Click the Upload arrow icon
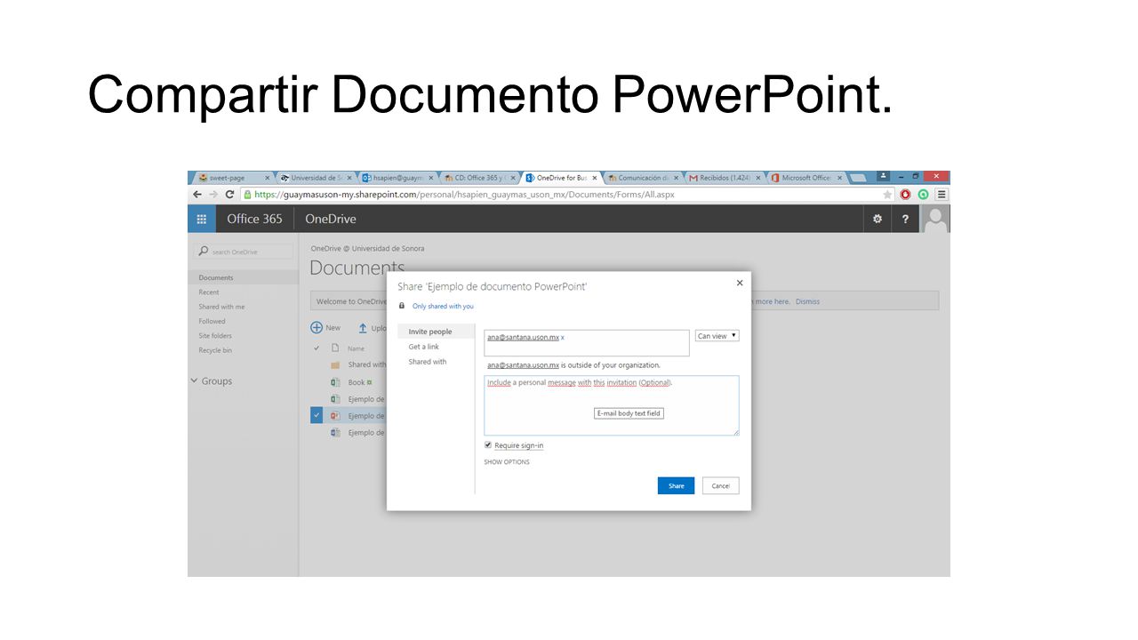Screen dimensions: 1138x640 (x=363, y=328)
